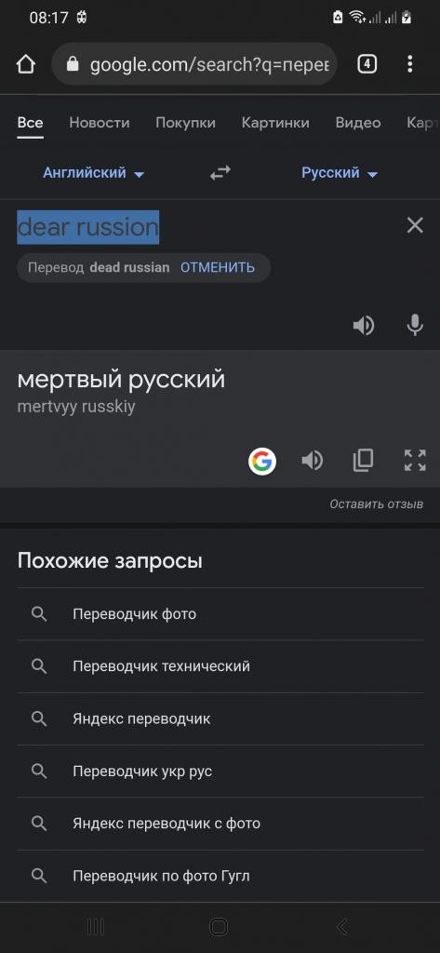Open the tab switcher showing 4 tabs

(x=367, y=64)
